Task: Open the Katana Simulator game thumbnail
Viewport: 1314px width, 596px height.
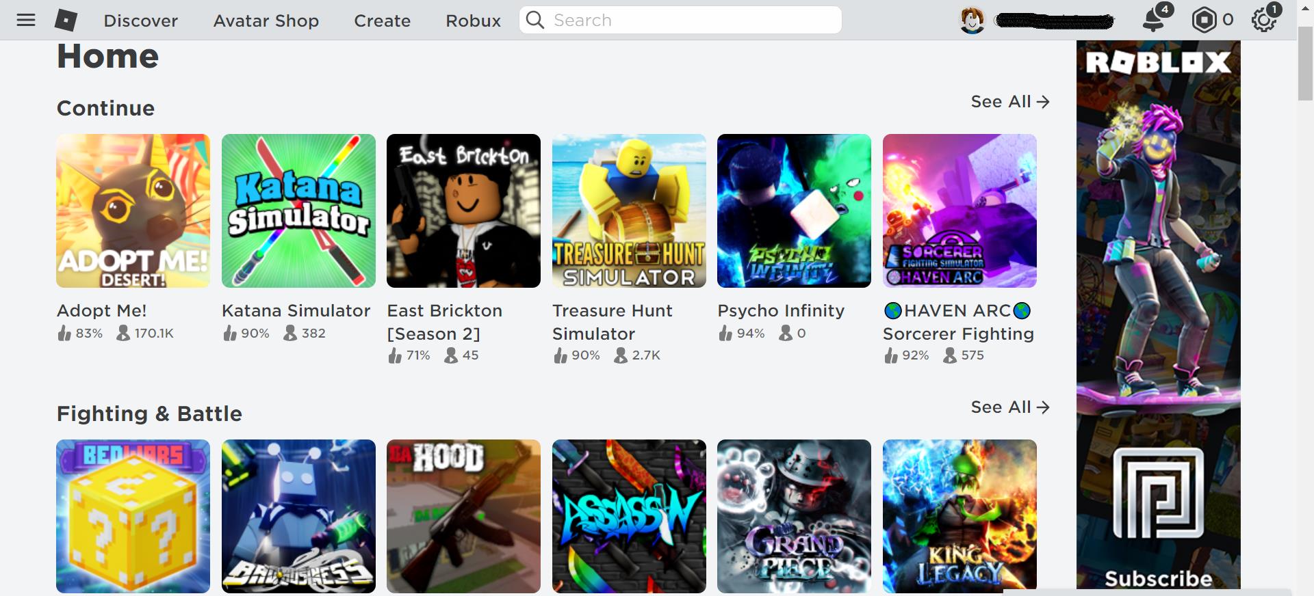Action: (298, 211)
